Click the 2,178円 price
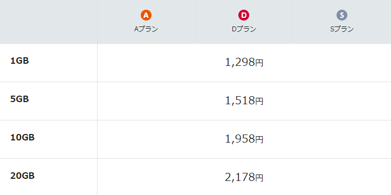The width and height of the screenshot is (391, 195). point(244,178)
